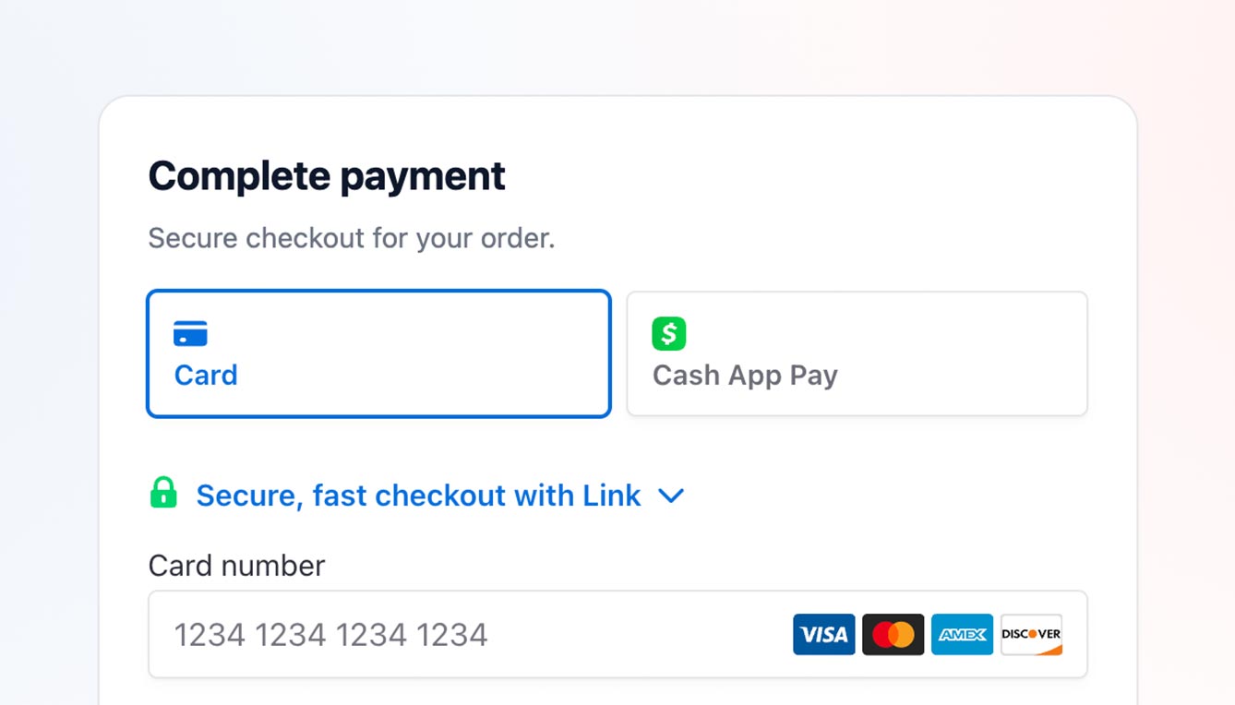Click the blue credit card icon
The image size is (1235, 705).
[190, 333]
